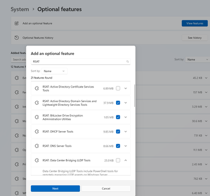Click the Cancel button
The width and height of the screenshot is (210, 196).
tap(106, 189)
